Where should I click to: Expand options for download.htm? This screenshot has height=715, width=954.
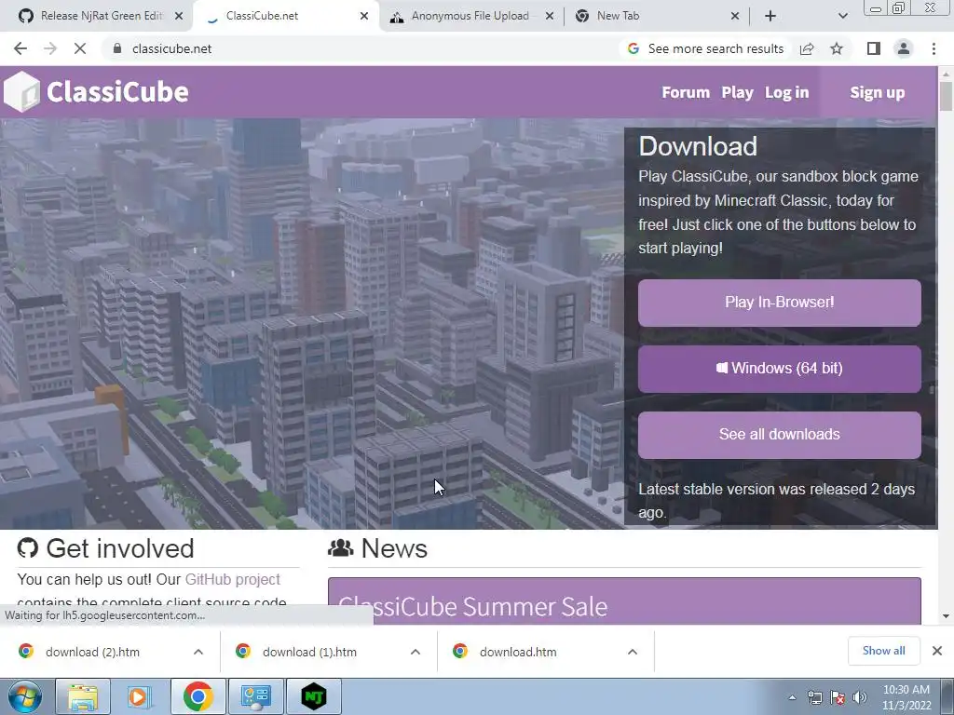633,652
